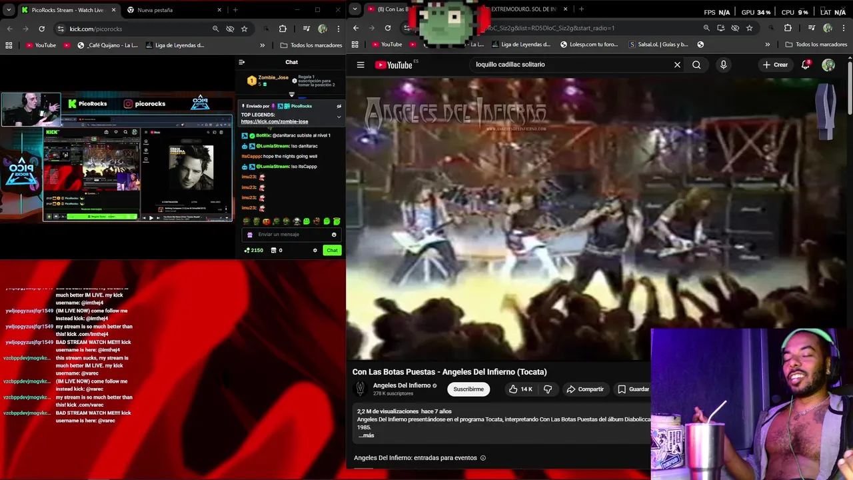Like the video with 14 K

[x=520, y=389]
